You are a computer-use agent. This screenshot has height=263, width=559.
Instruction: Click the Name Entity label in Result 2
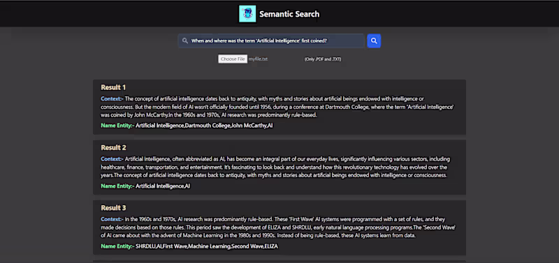(117, 186)
